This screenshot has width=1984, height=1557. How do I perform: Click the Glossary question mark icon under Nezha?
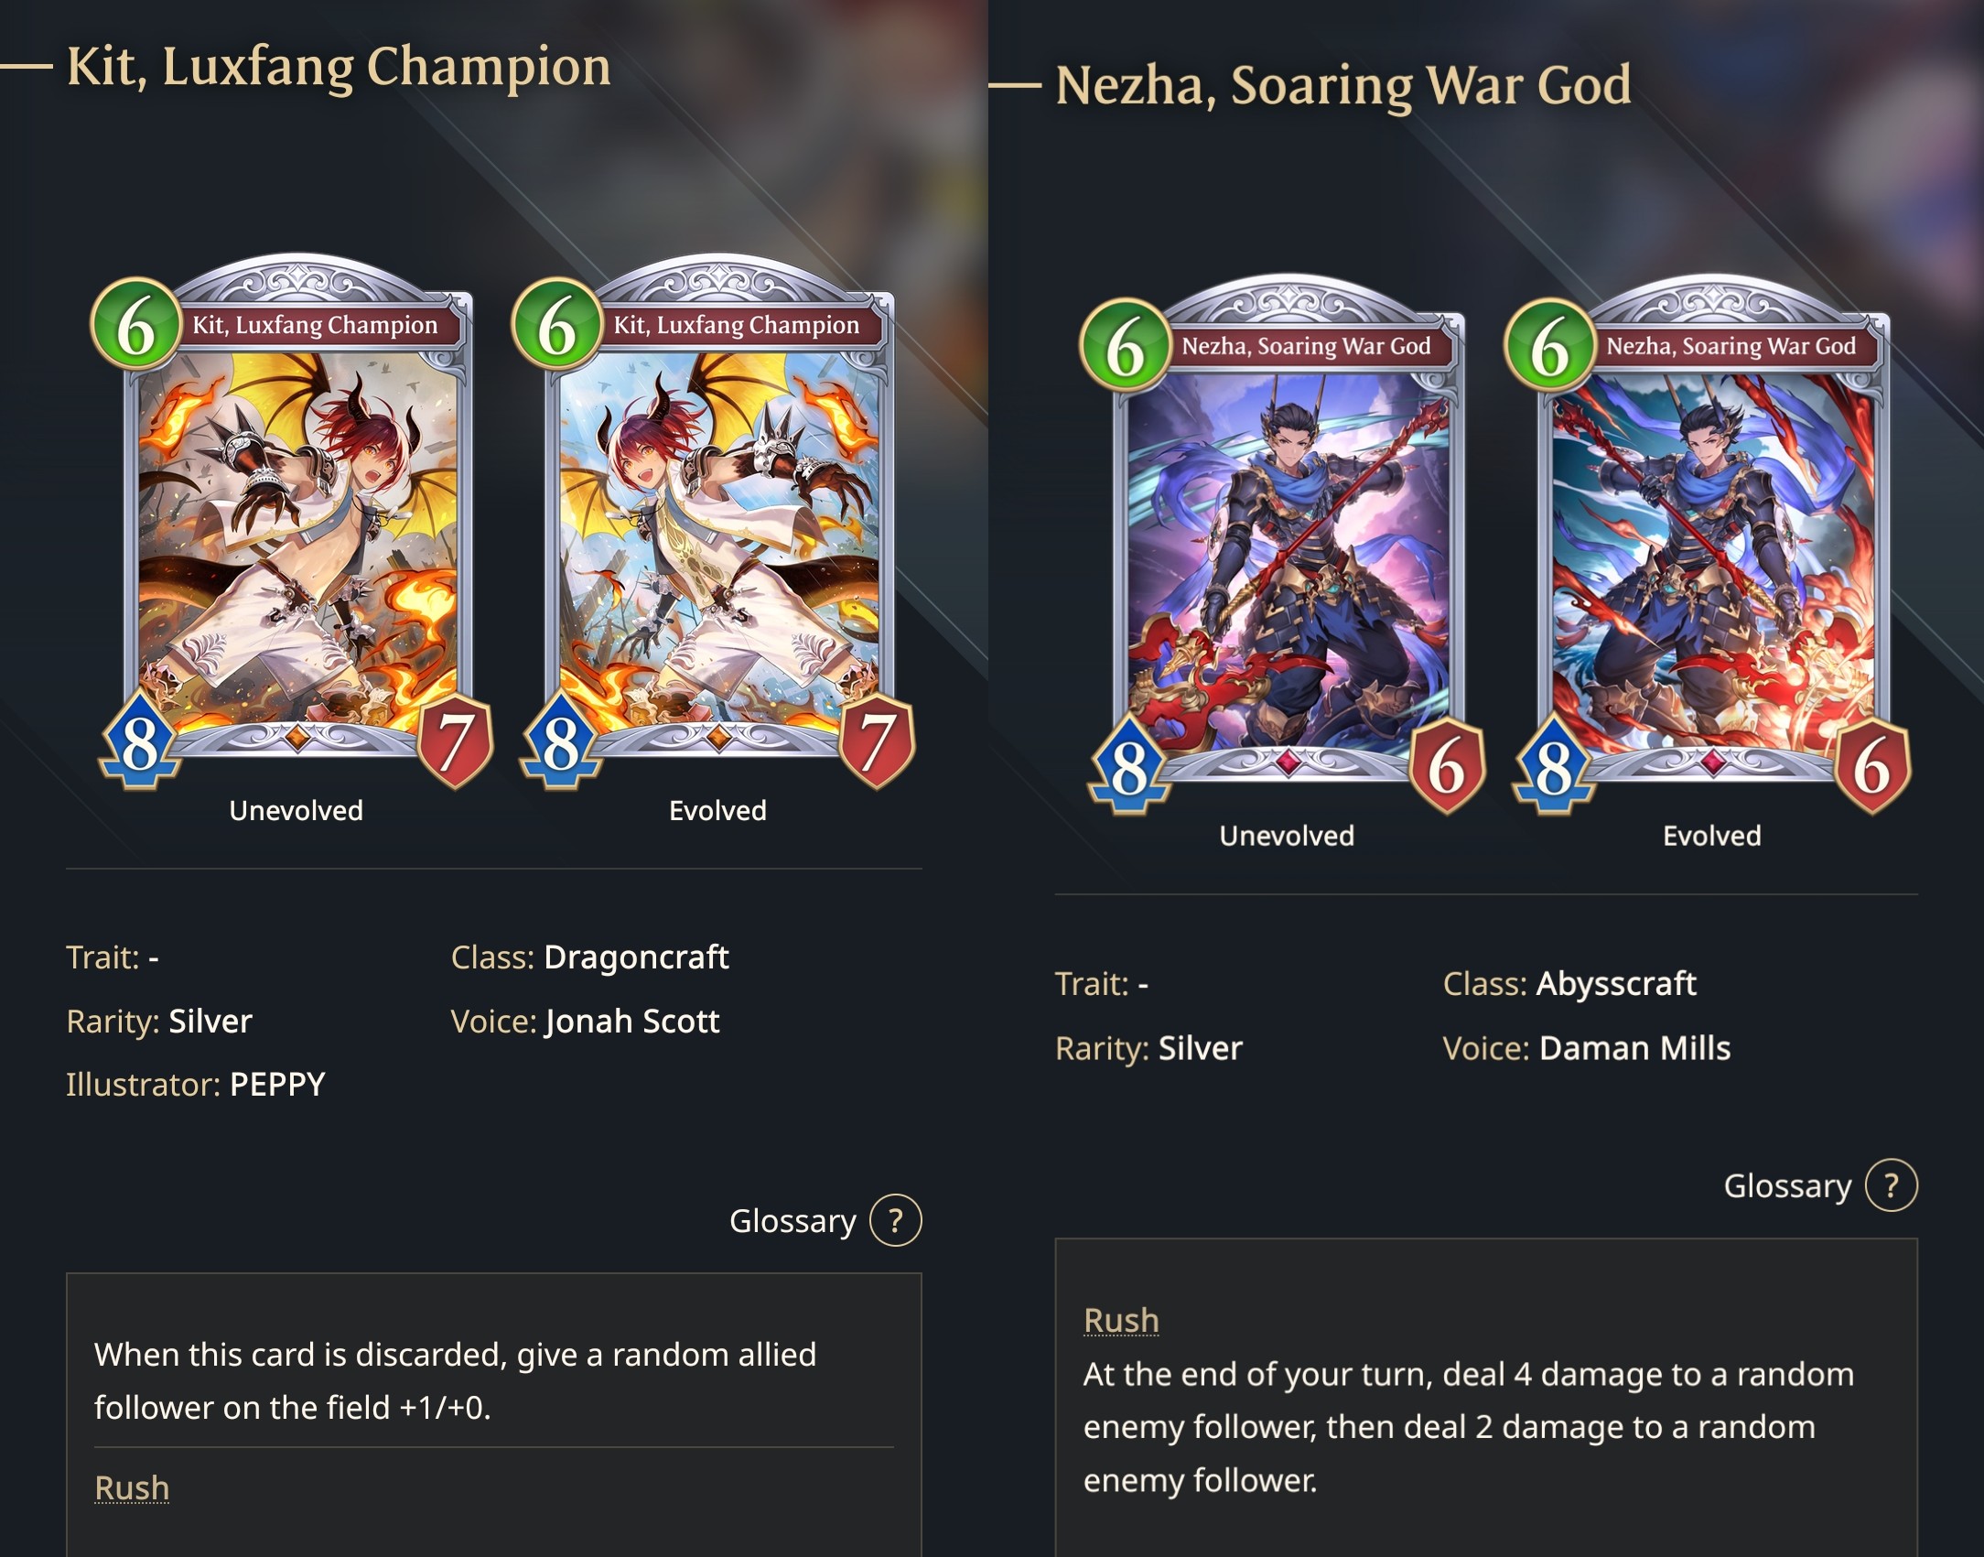click(1891, 1185)
